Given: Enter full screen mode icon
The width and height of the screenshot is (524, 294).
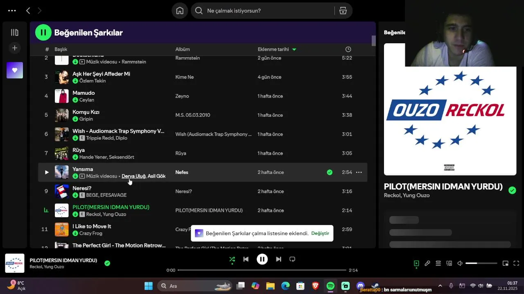Looking at the screenshot, I should click(516, 263).
